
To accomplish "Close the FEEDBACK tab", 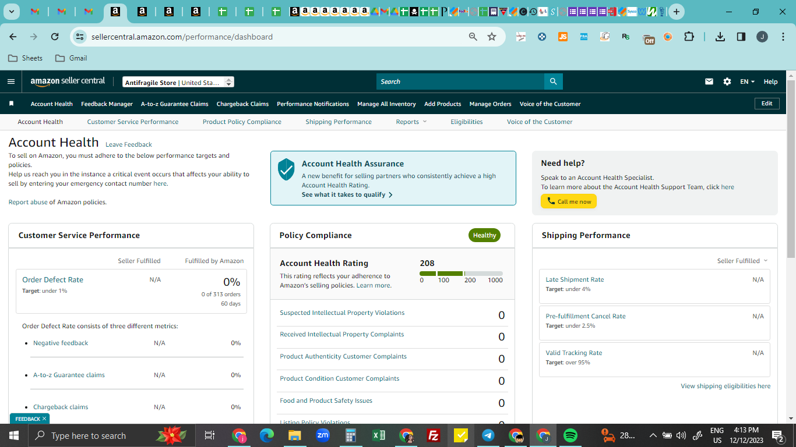I will tap(44, 418).
